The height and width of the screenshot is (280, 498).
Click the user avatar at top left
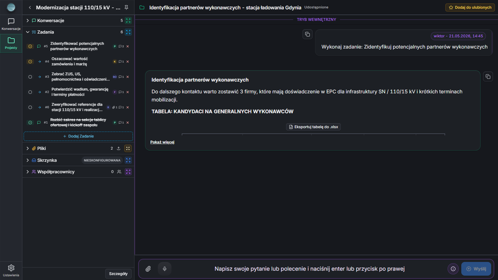click(11, 7)
